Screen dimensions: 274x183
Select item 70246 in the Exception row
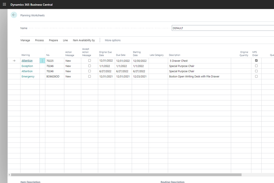click(54, 66)
